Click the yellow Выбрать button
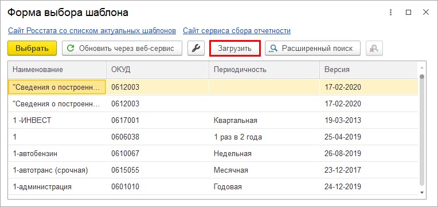This screenshot has height=207, width=438. (x=32, y=48)
